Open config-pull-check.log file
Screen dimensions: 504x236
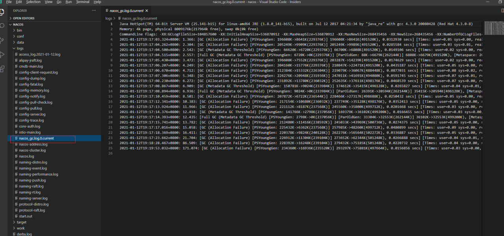(35, 102)
